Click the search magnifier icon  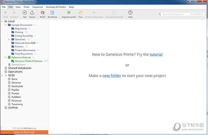(160, 14)
